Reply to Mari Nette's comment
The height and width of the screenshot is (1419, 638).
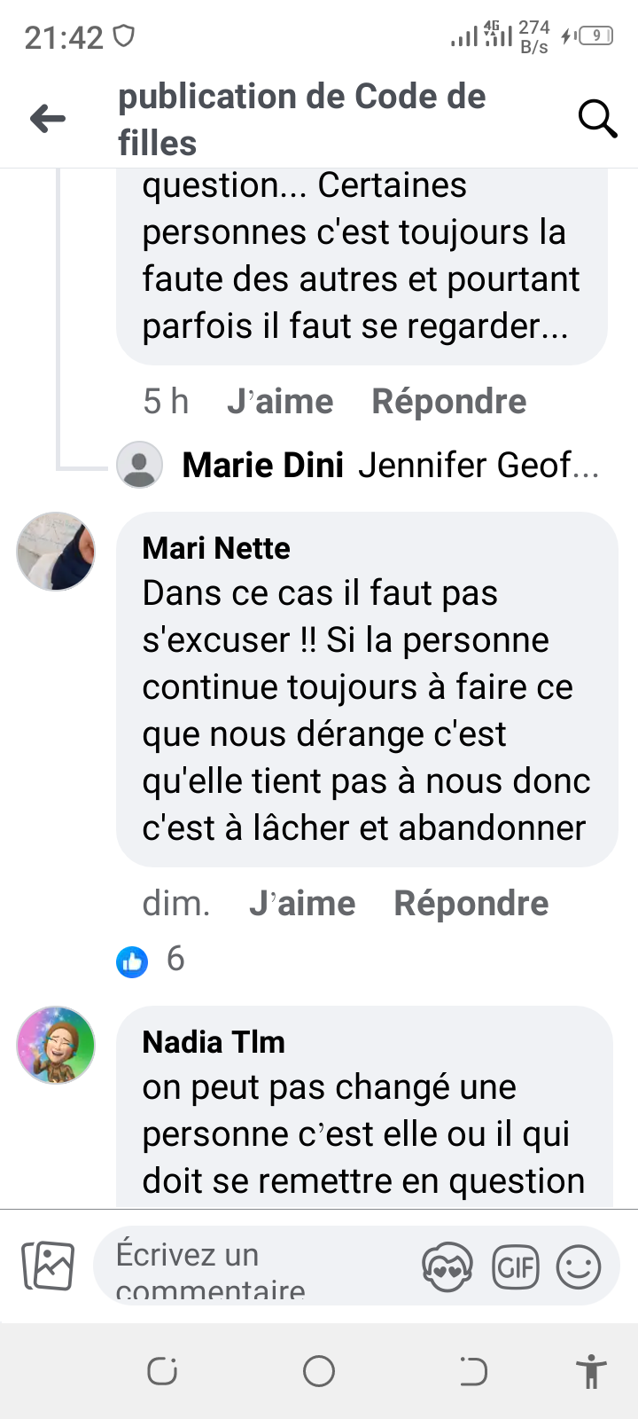(471, 904)
